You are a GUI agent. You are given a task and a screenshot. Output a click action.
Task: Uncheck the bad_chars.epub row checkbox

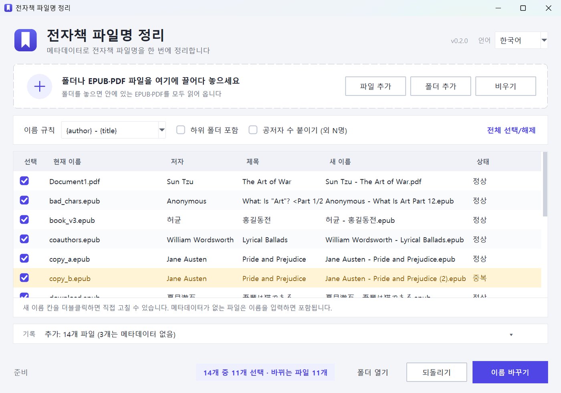pyautogui.click(x=24, y=200)
